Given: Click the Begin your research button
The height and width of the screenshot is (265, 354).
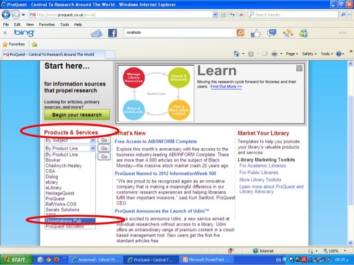Looking at the screenshot, I should click(77, 115).
